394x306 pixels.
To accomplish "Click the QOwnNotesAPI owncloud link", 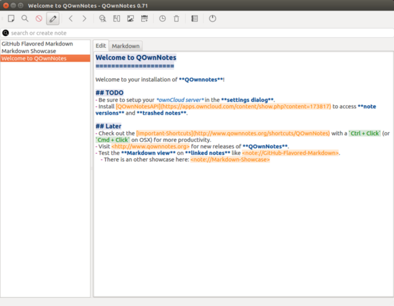I will 223,106.
